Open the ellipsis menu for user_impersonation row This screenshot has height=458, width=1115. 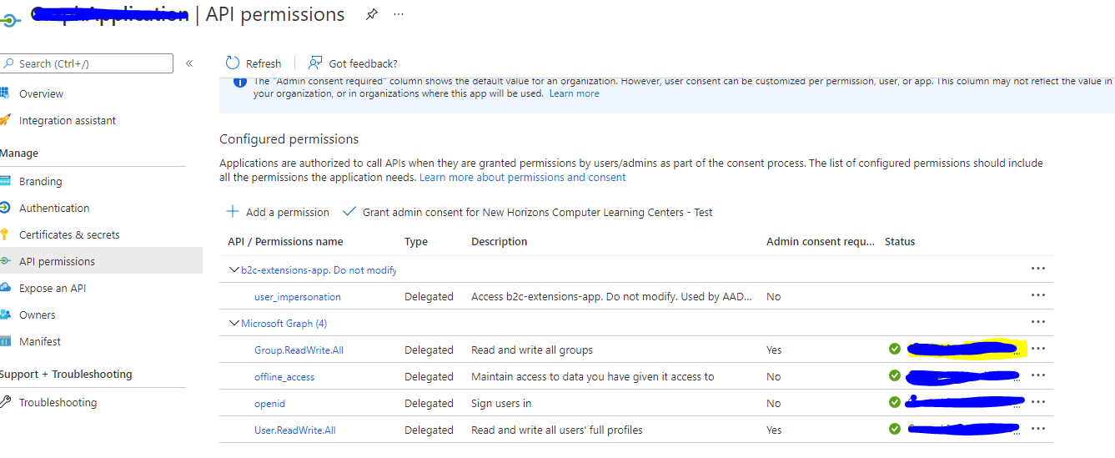[1038, 296]
